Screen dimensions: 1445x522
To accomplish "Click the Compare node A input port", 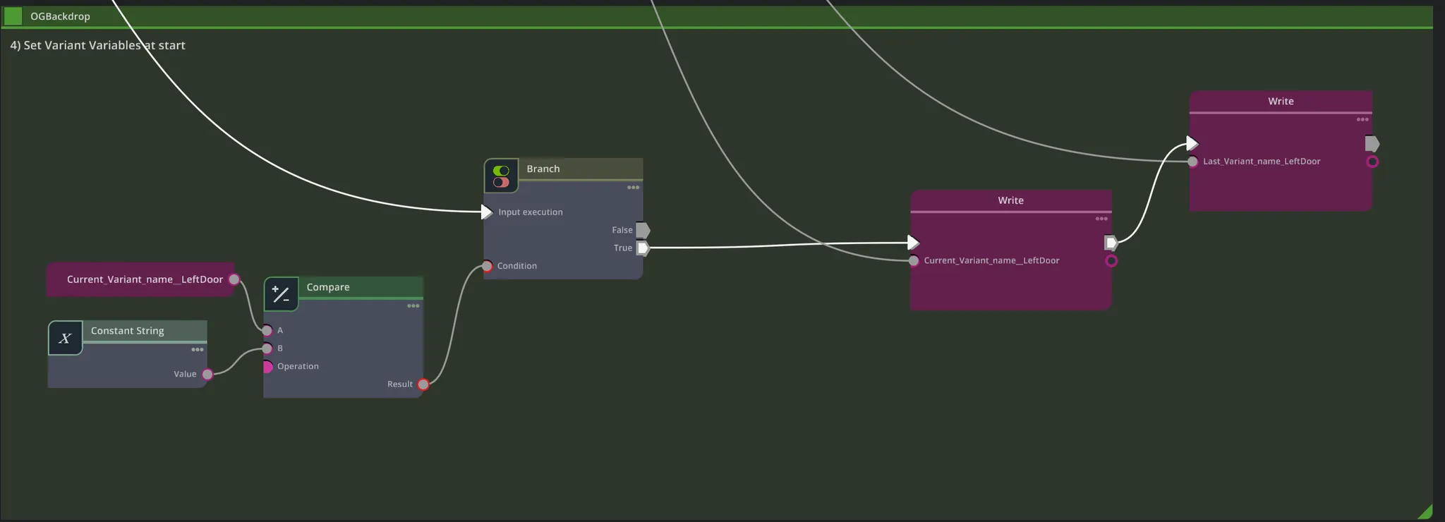I will coord(267,330).
